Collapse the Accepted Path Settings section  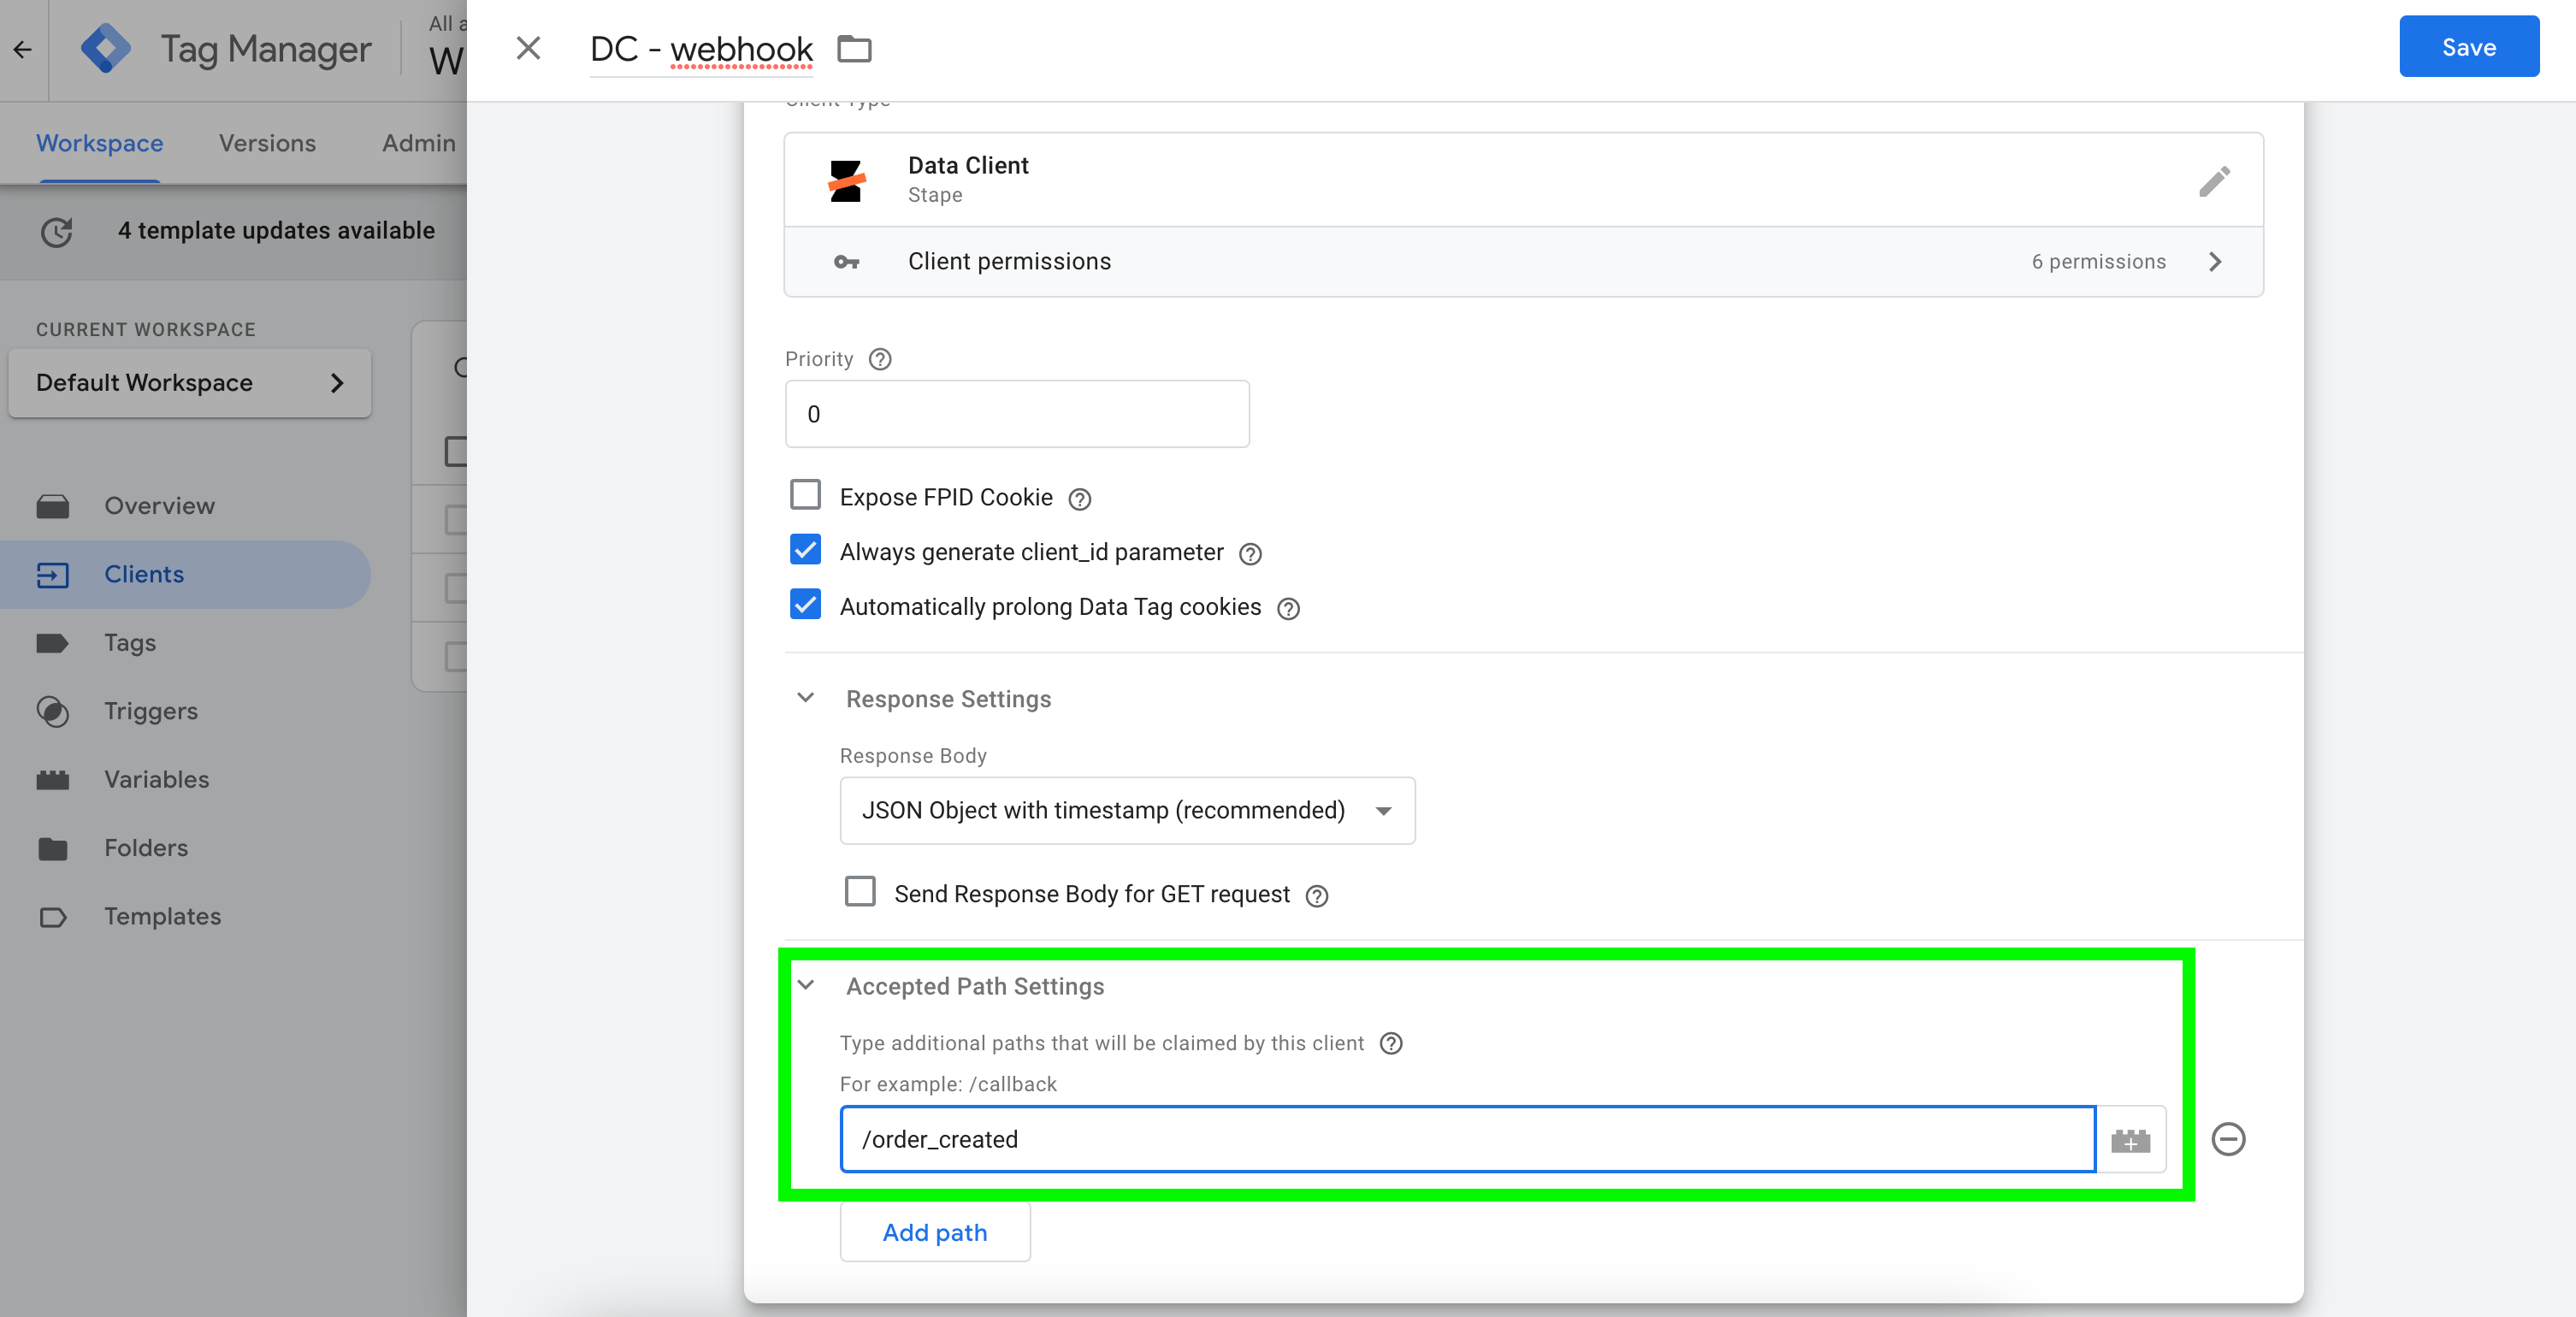(x=805, y=985)
